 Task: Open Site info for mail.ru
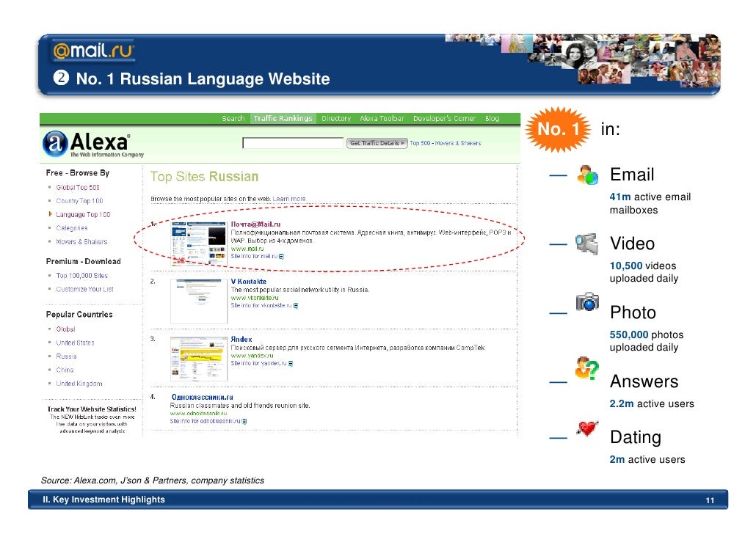(x=254, y=257)
